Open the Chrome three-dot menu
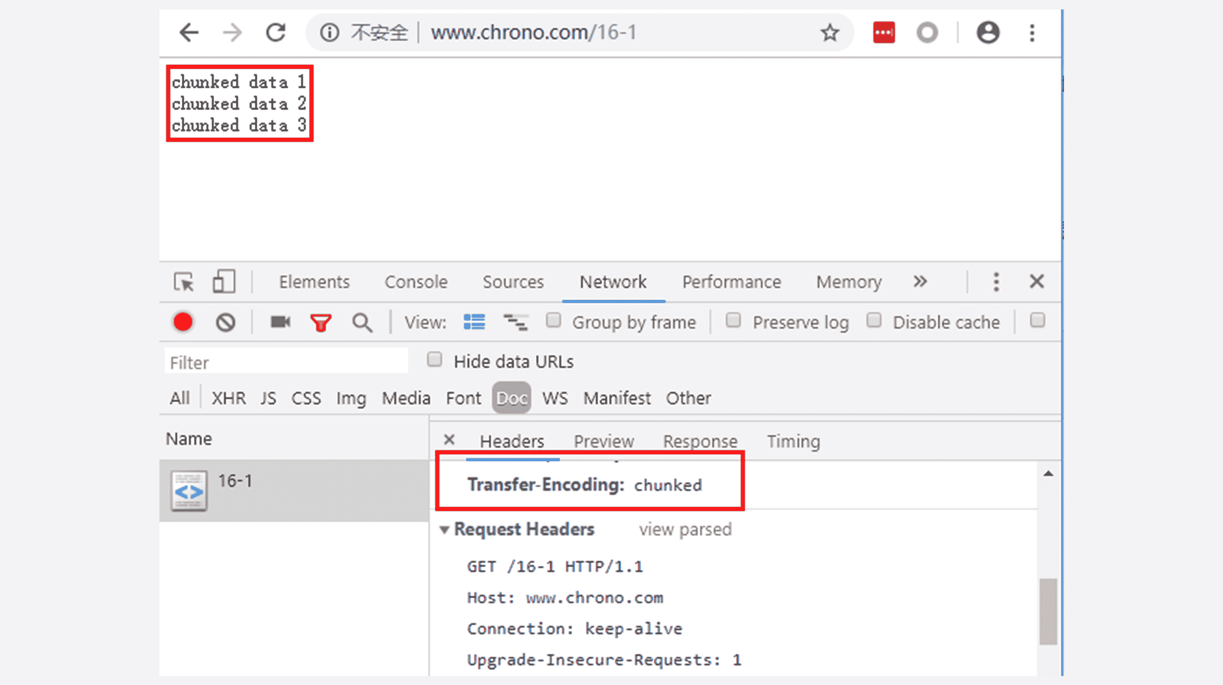 (x=1032, y=33)
